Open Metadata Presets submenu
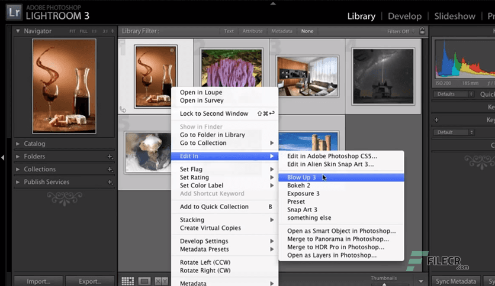Viewport: 495px width, 286px height. [224, 249]
